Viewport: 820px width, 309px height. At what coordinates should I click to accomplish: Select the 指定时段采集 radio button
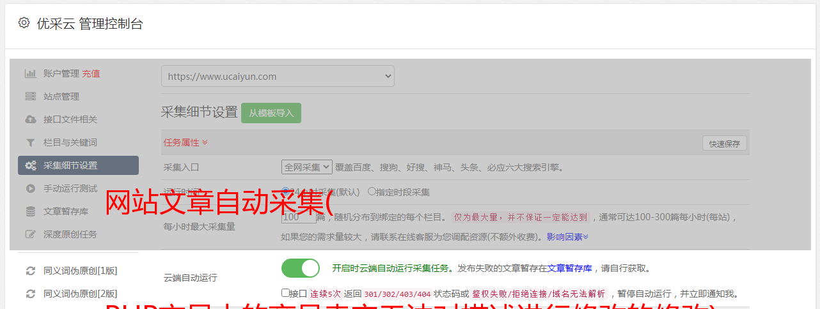(372, 192)
